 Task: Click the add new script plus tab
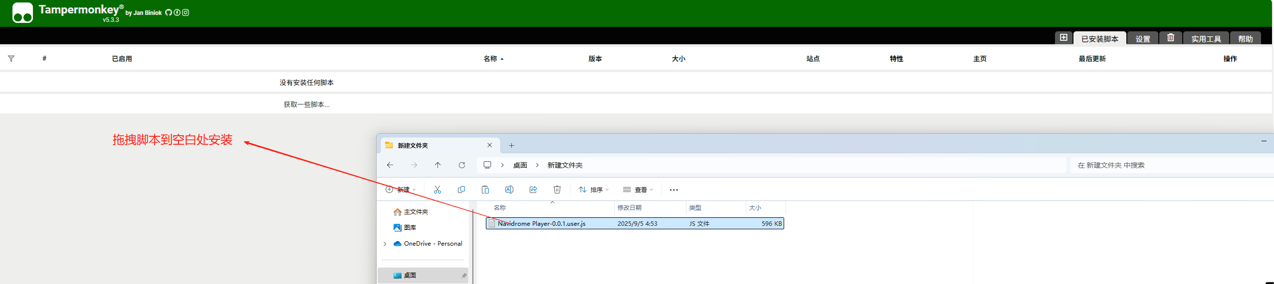coord(1063,38)
